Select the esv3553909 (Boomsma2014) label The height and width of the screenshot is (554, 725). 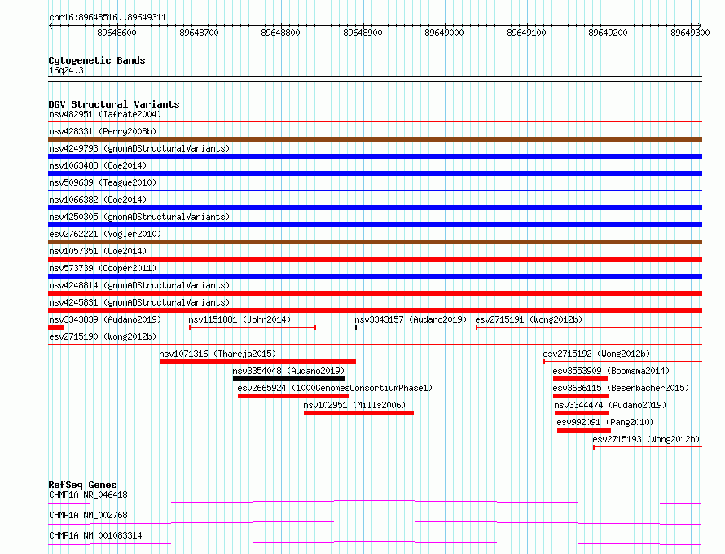(611, 371)
